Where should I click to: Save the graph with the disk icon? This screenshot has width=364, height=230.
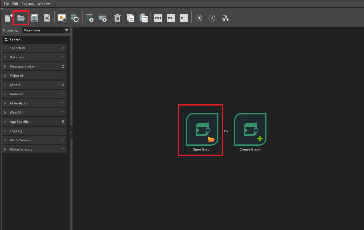point(34,18)
